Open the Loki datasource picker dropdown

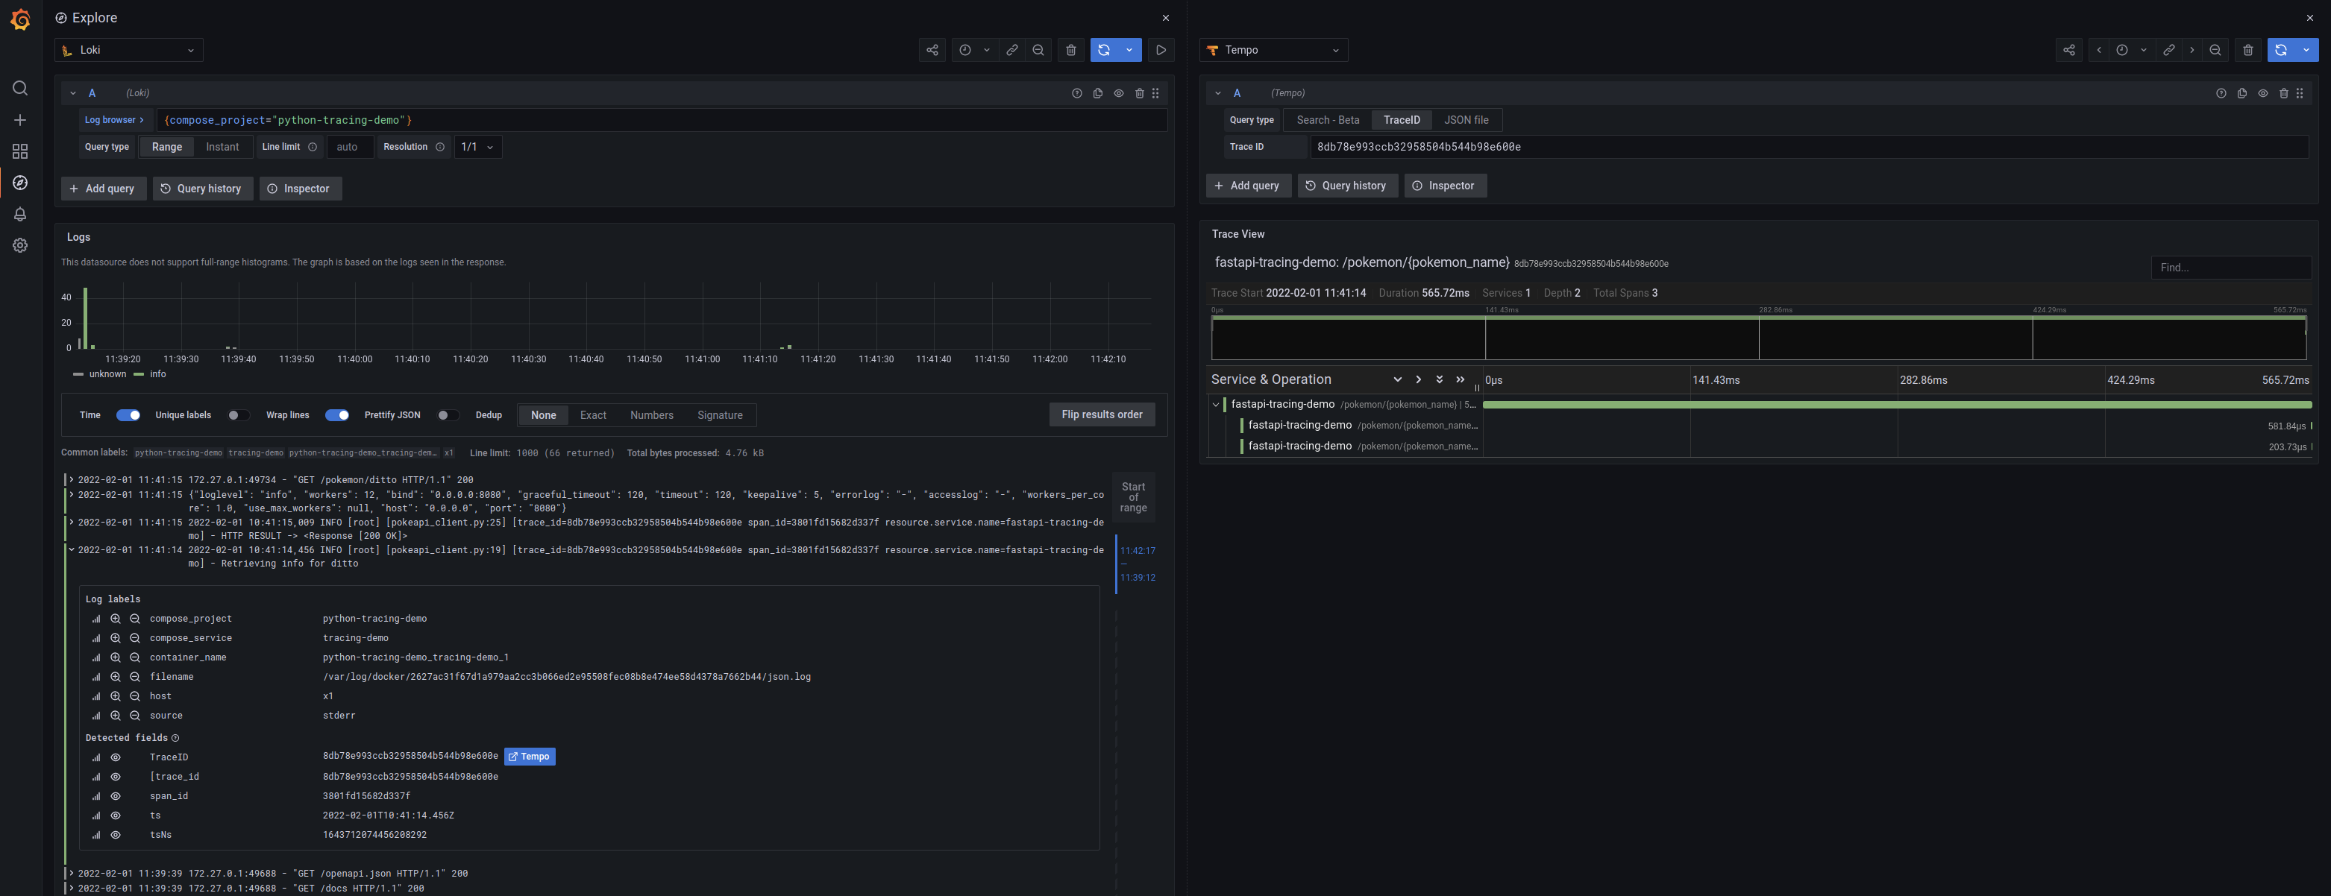129,51
